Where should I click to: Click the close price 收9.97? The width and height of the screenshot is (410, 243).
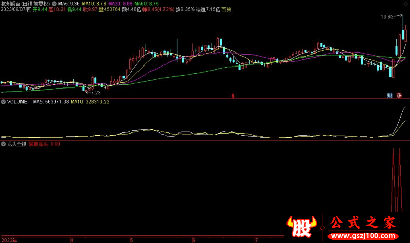[90, 9]
